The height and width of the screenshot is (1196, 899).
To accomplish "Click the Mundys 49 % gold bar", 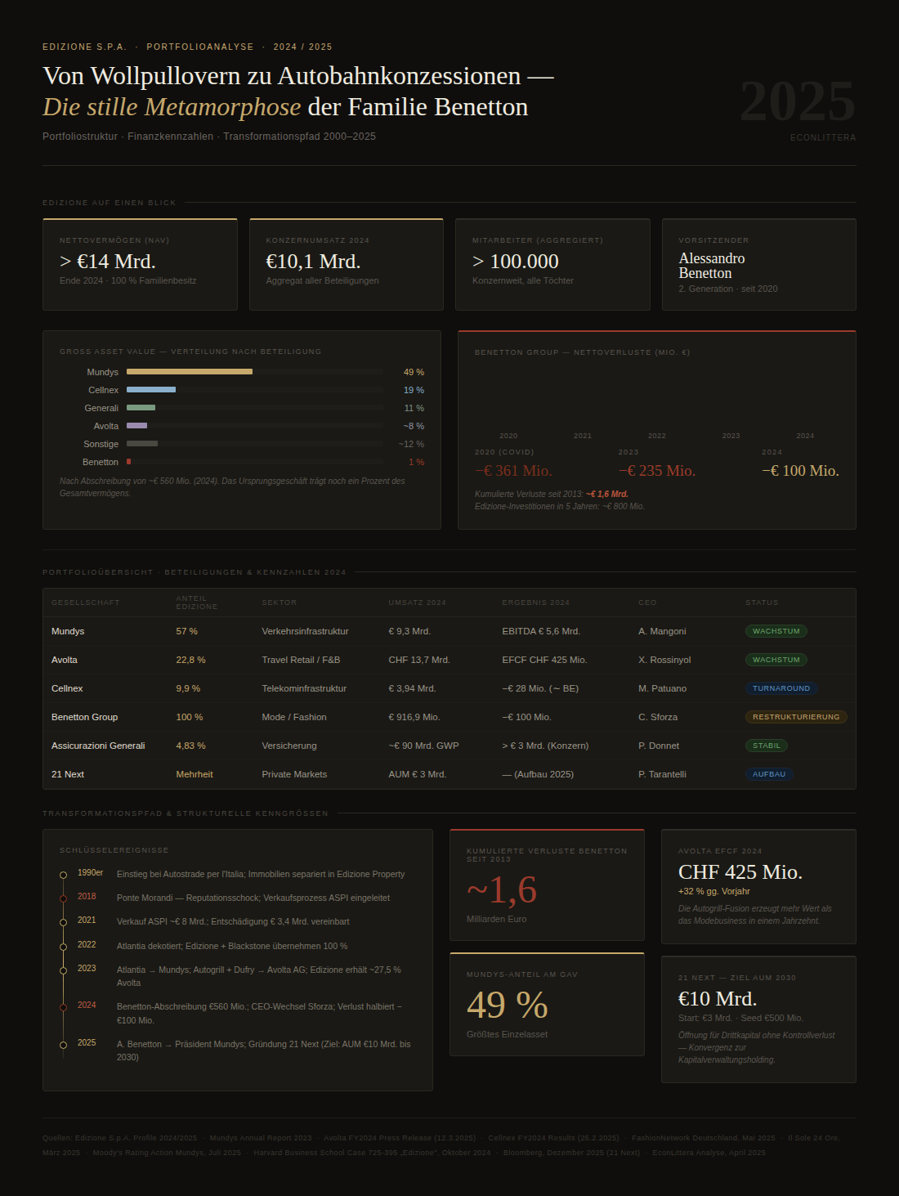I will click(x=190, y=372).
